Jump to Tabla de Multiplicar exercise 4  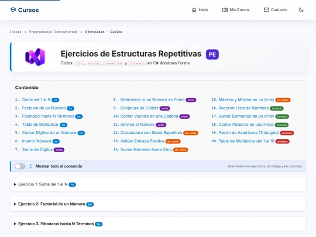click(x=40, y=125)
